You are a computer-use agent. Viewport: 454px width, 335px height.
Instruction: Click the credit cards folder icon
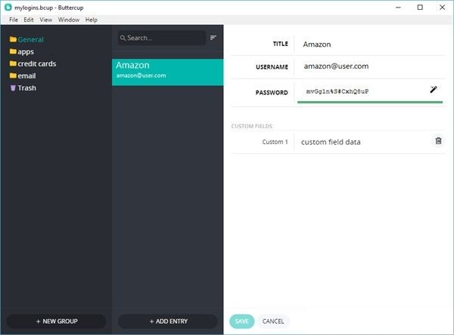12,64
